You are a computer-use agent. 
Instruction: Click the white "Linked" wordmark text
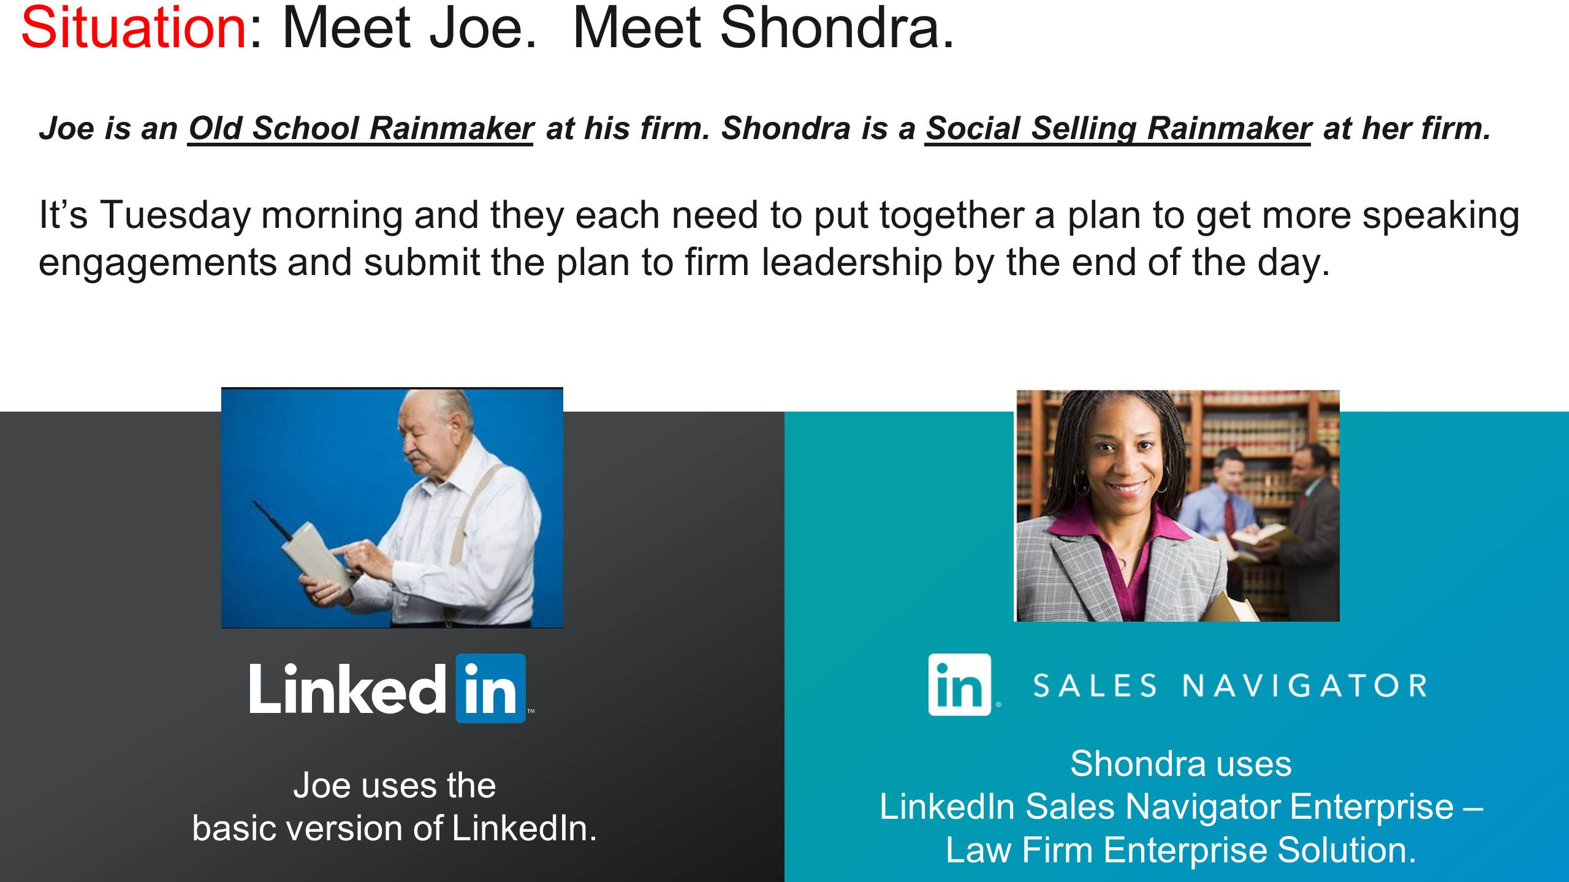tap(348, 688)
